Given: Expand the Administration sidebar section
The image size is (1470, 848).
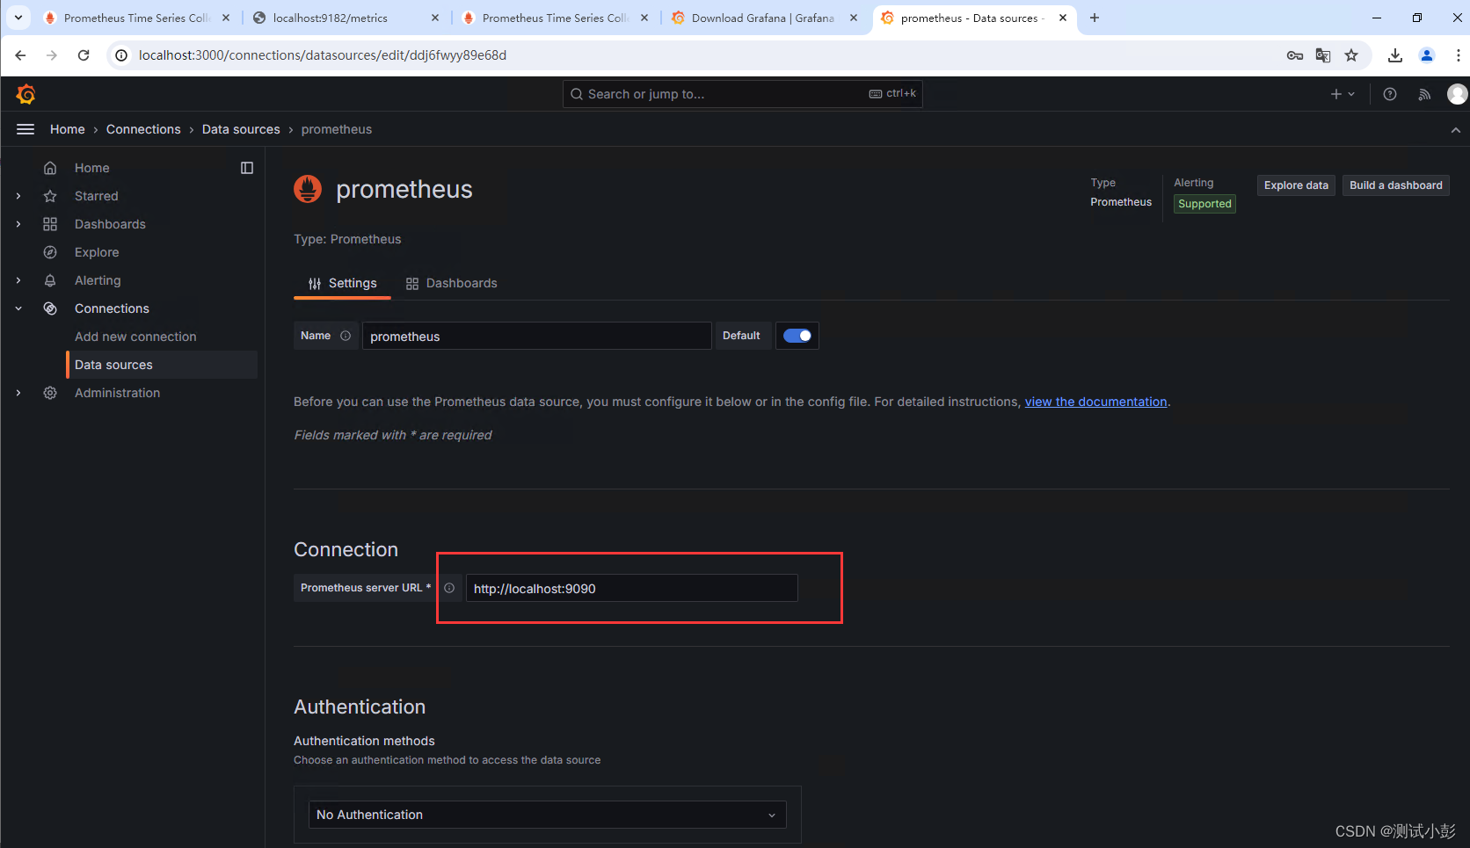Looking at the screenshot, I should [x=18, y=393].
